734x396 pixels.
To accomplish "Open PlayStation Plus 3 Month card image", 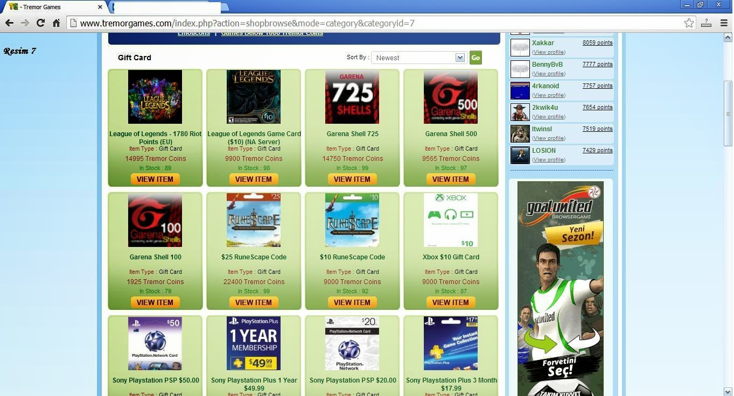I will tap(451, 343).
